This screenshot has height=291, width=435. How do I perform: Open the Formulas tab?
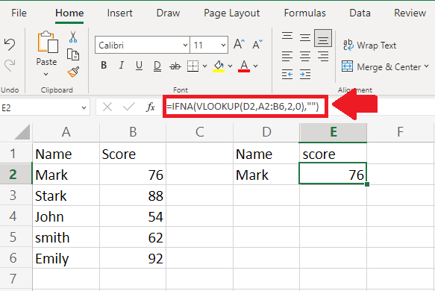[305, 13]
